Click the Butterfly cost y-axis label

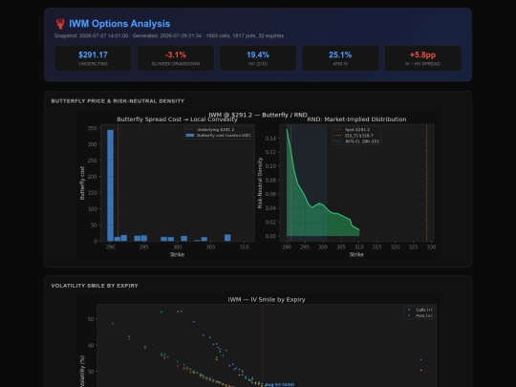pyautogui.click(x=82, y=183)
